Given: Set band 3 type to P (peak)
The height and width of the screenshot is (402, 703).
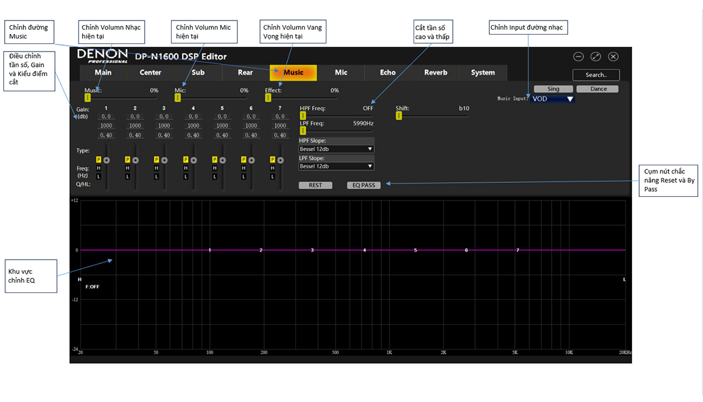Looking at the screenshot, I should tap(156, 159).
